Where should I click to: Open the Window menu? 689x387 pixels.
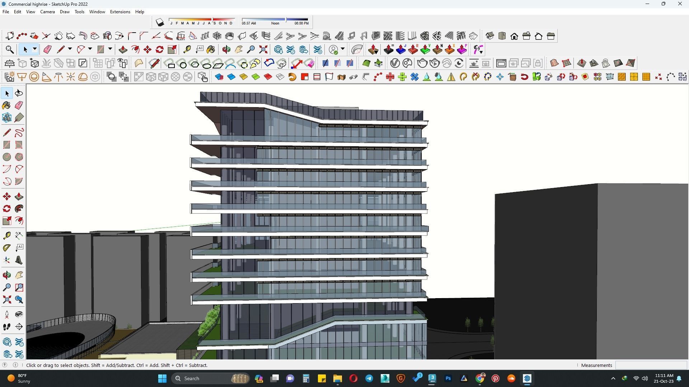click(97, 12)
